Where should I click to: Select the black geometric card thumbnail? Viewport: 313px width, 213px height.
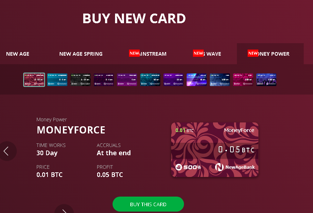pos(80,80)
